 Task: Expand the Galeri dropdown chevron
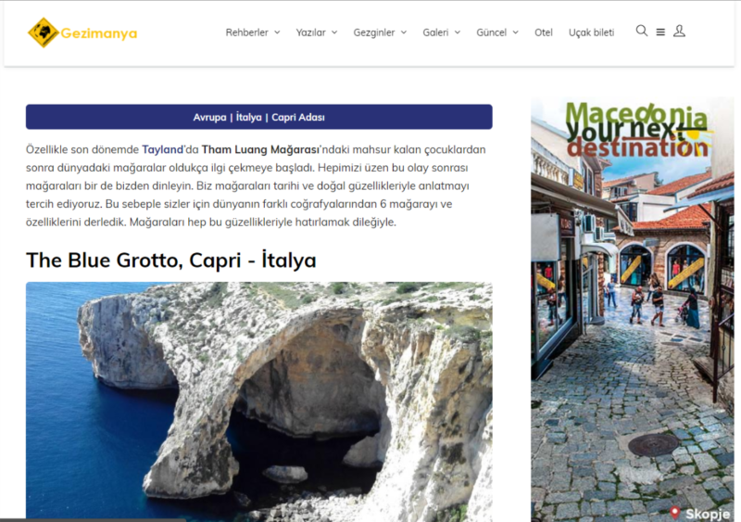[x=458, y=32]
